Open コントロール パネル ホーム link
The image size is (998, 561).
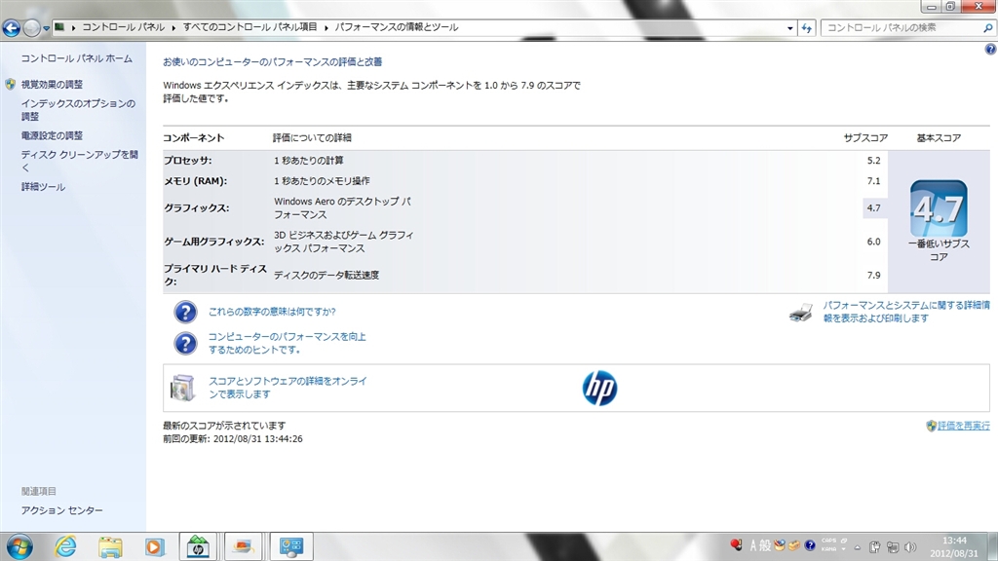[76, 58]
